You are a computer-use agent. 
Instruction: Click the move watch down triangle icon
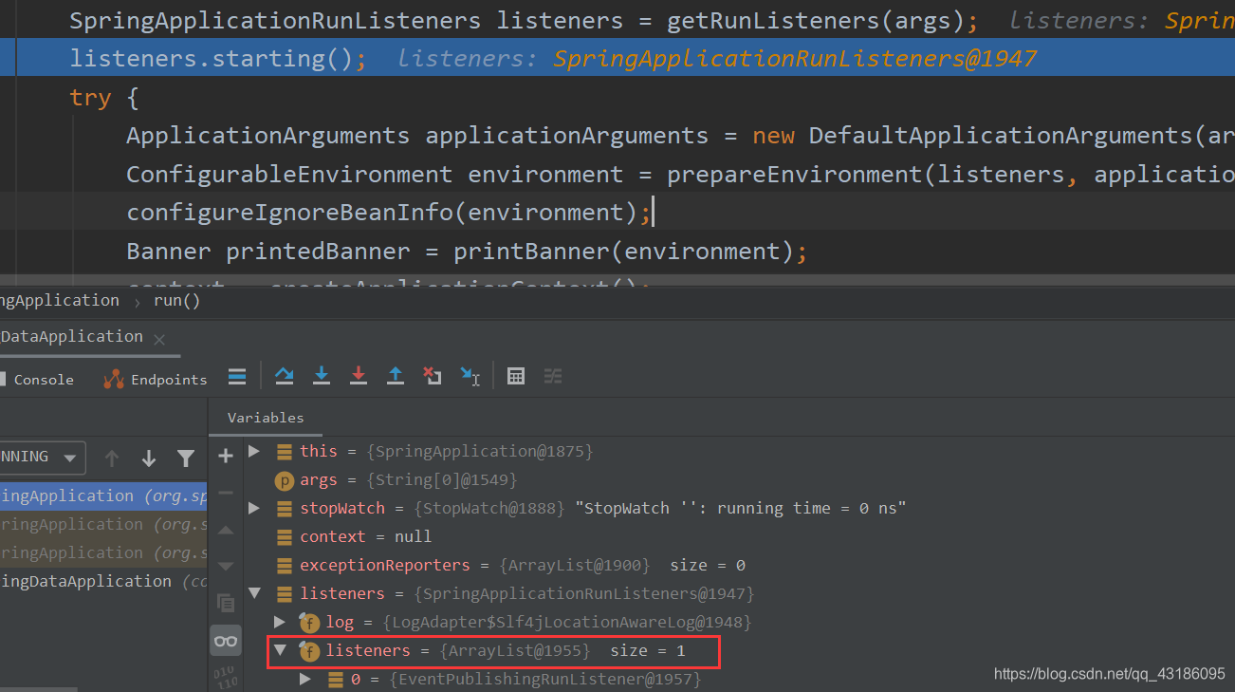coord(226,567)
